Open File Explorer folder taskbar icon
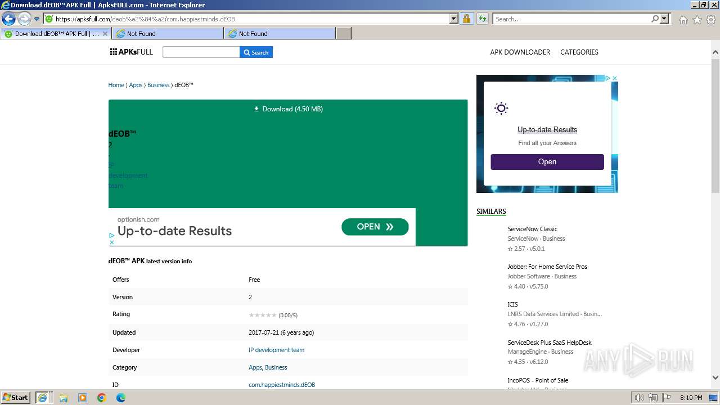 [64, 398]
